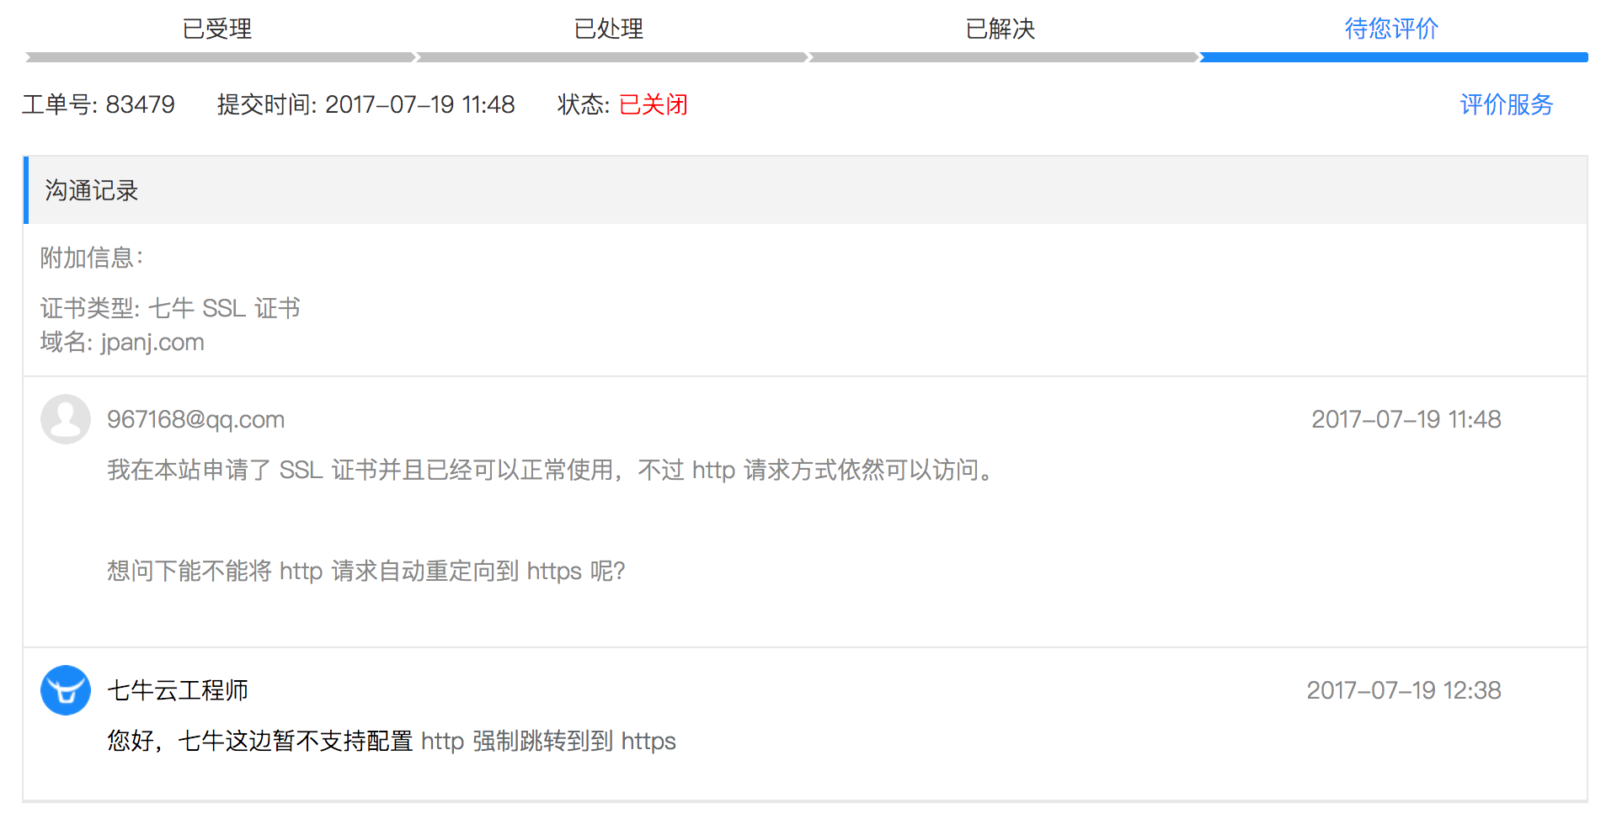Select the 已处理 progress step

[x=608, y=29]
